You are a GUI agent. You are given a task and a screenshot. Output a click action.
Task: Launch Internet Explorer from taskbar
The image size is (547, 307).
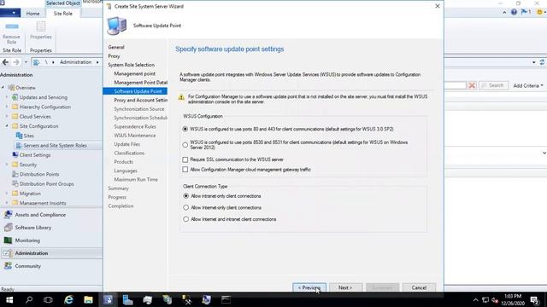(x=68, y=299)
